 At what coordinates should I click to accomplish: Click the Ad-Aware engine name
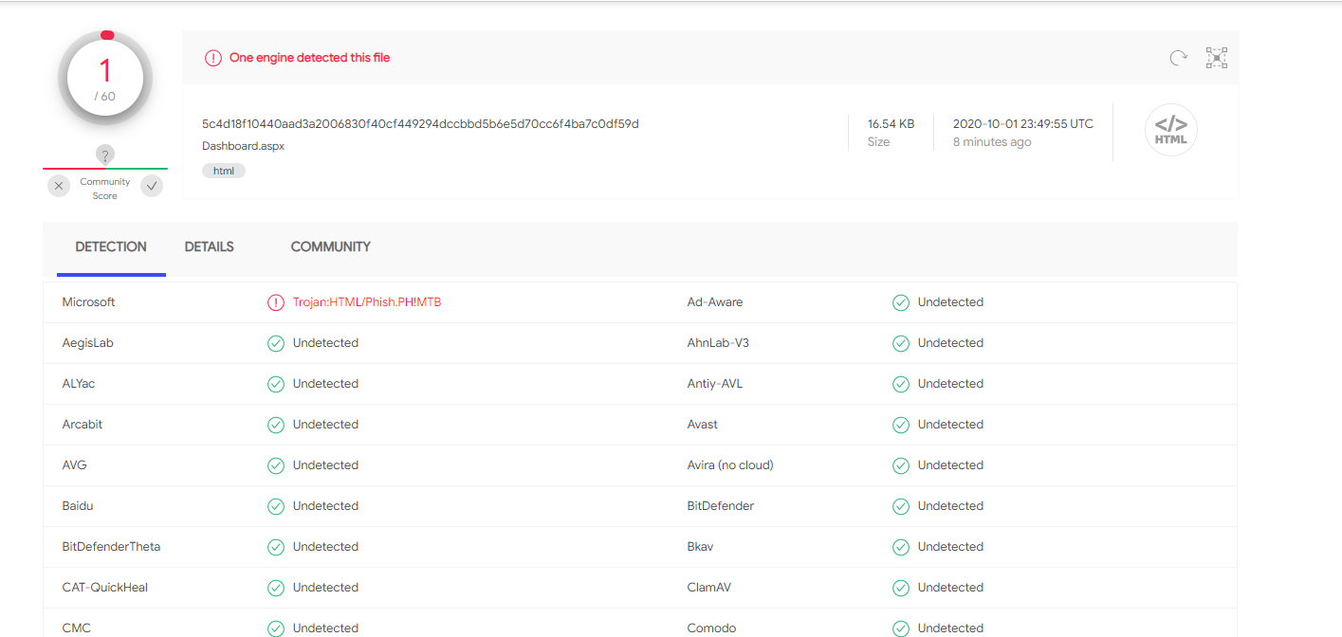tap(715, 302)
